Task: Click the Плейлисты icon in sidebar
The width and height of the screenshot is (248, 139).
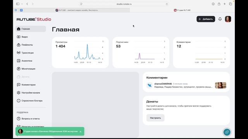Action: pyautogui.click(x=19, y=45)
